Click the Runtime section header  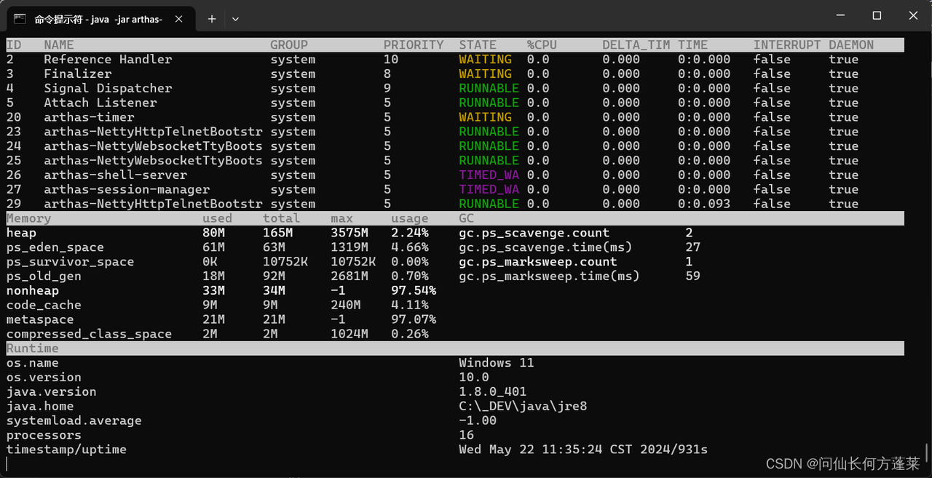coord(33,348)
